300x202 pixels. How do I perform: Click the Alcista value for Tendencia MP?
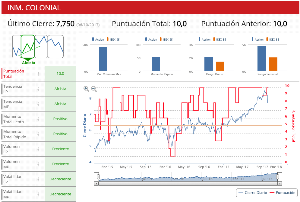pyautogui.click(x=60, y=104)
